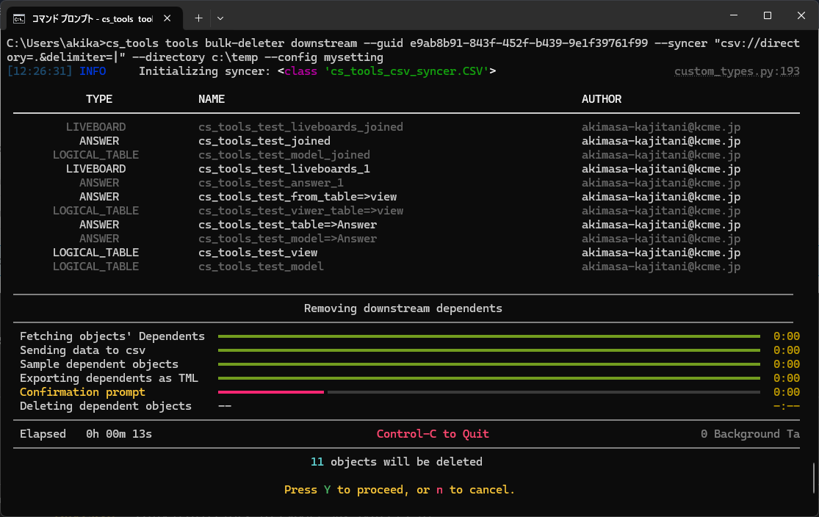Click the 11 objects will be deleted message
Screen dimensions: 819x517
[x=397, y=462]
